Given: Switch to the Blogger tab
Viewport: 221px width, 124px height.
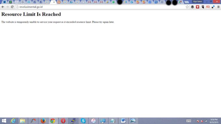Looking at the screenshot, I should 59,2.
